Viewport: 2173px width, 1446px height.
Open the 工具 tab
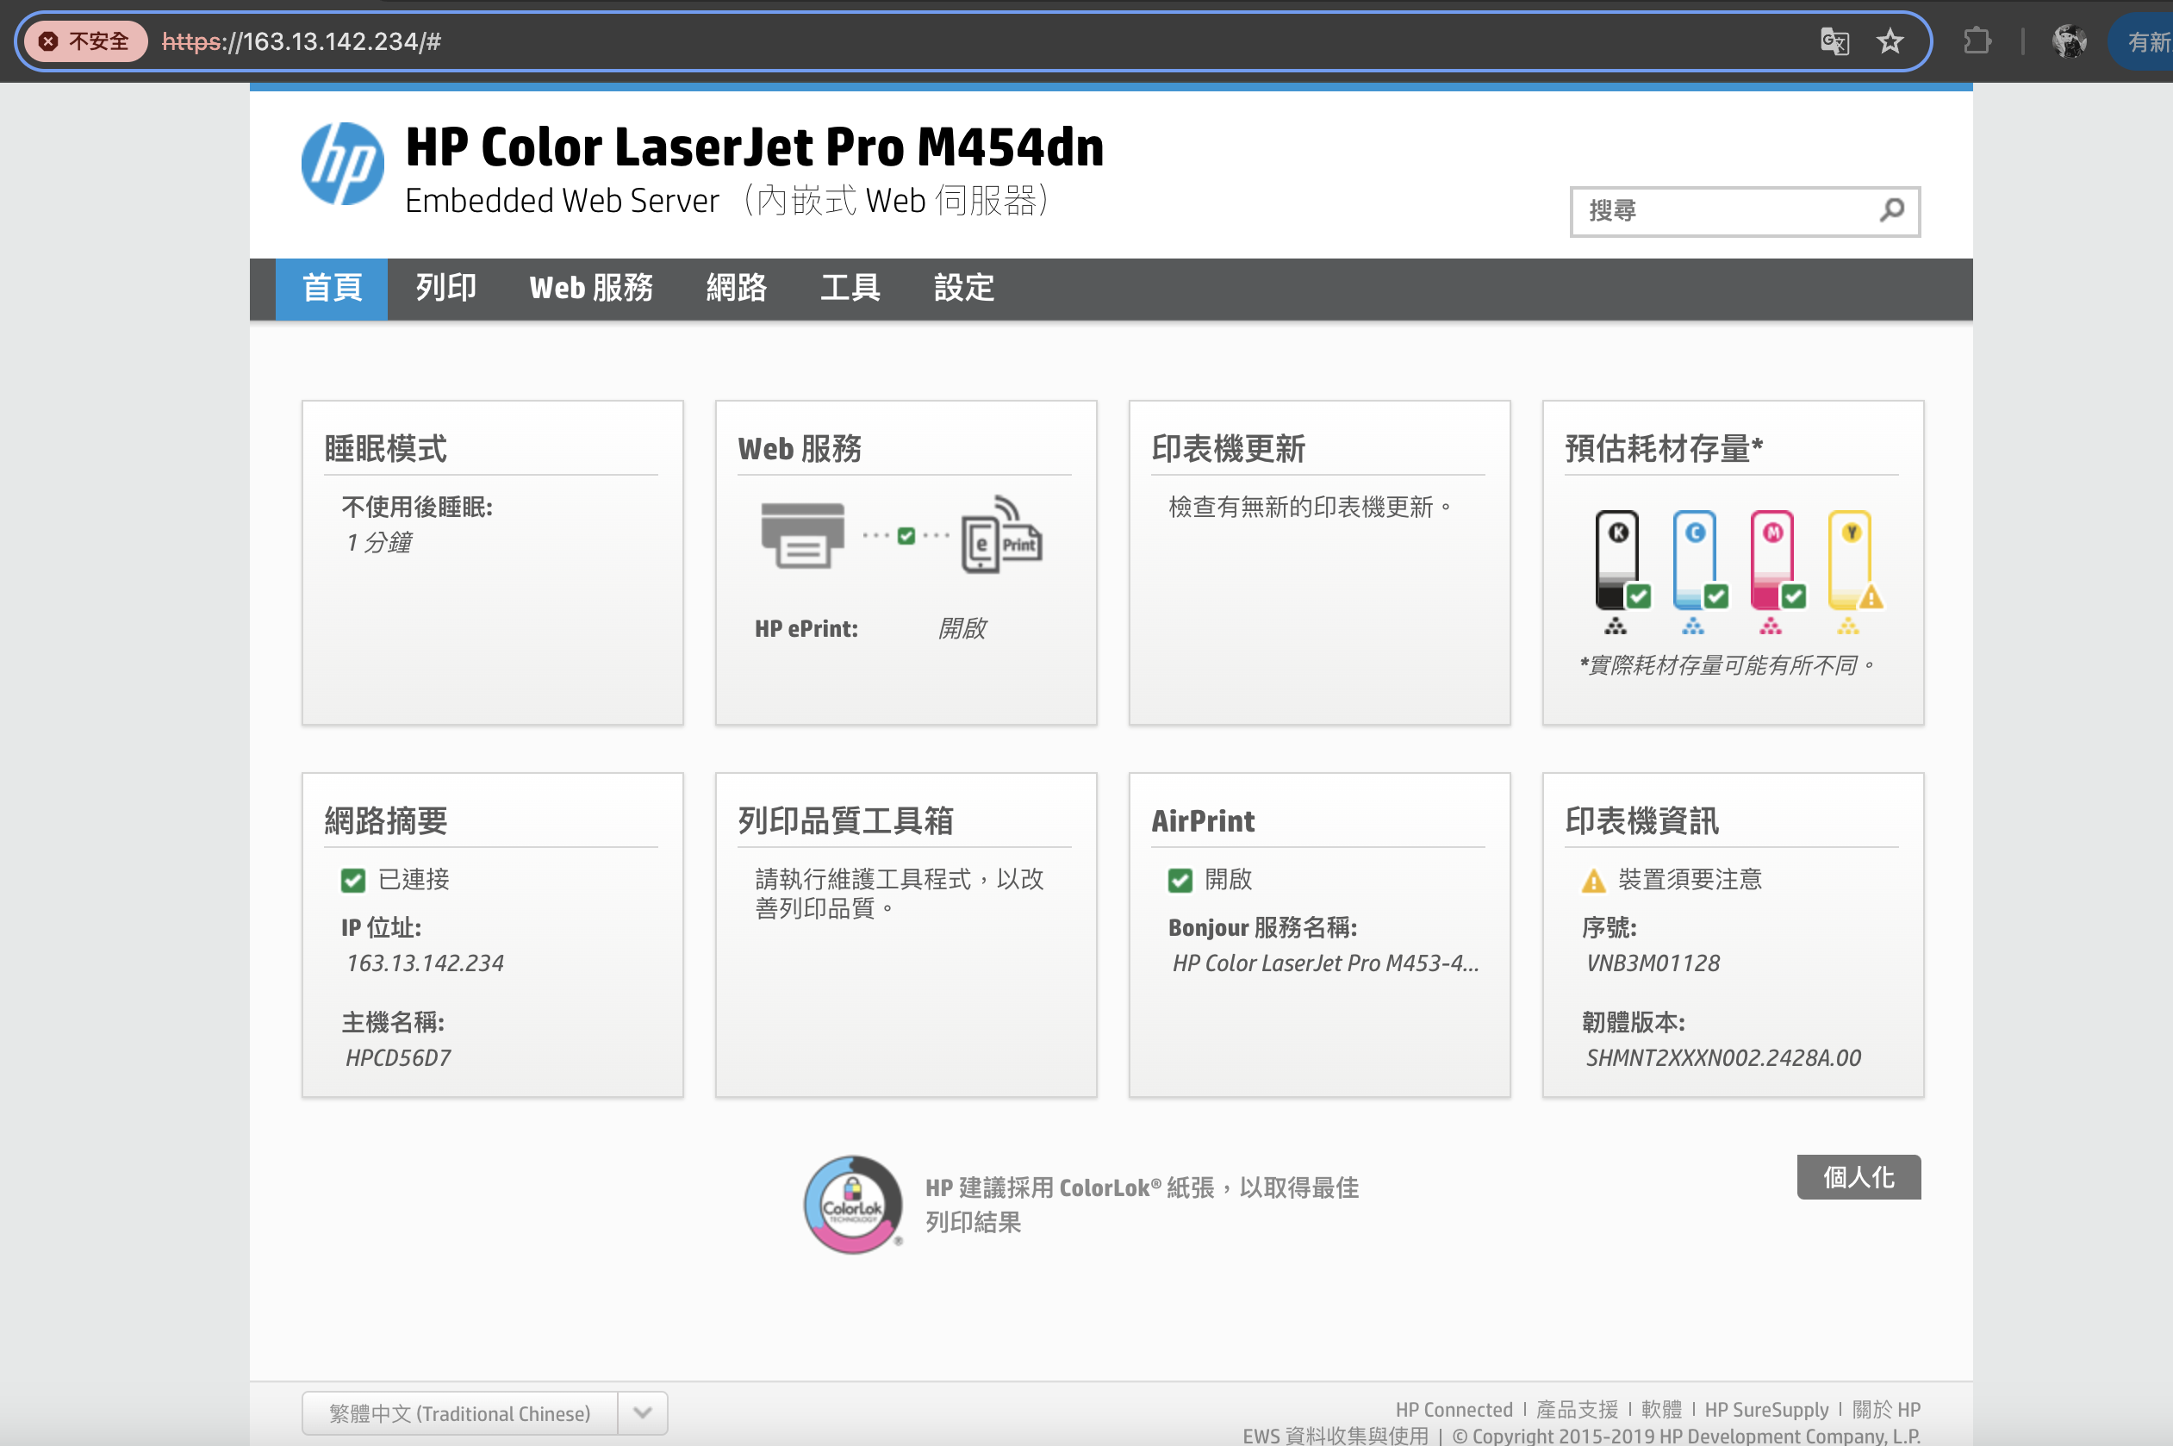click(x=850, y=289)
